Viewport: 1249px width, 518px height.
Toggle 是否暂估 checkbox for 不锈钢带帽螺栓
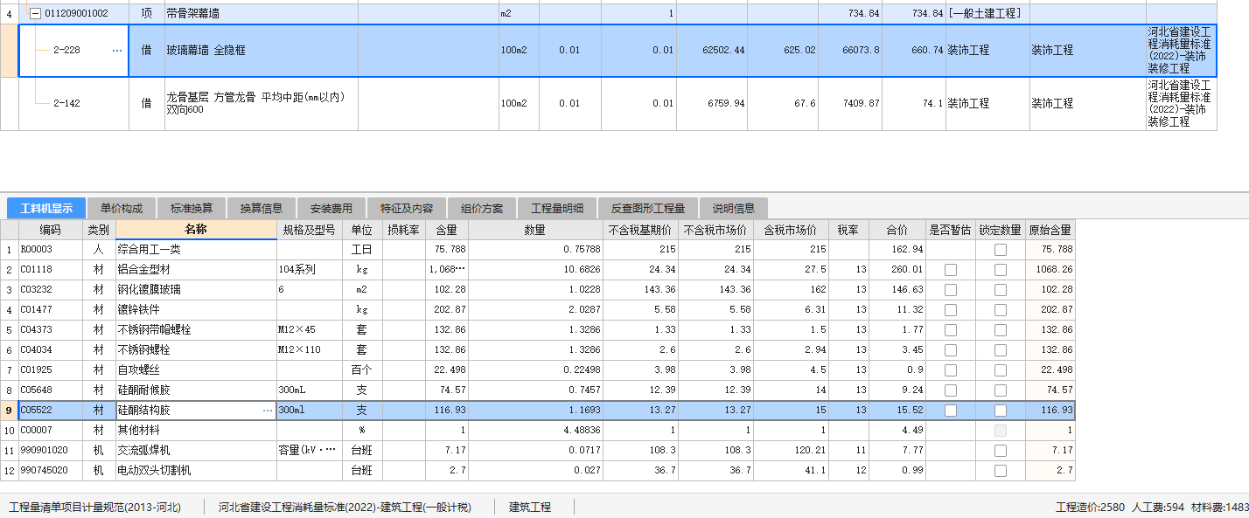tap(951, 330)
